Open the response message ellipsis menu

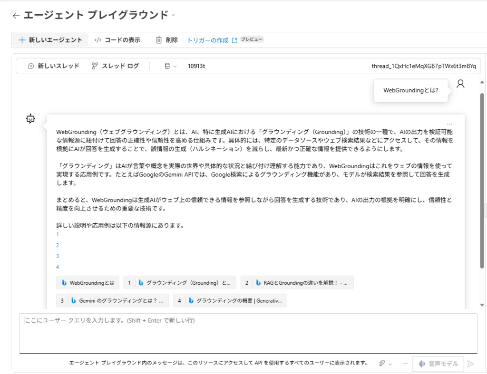point(449,124)
